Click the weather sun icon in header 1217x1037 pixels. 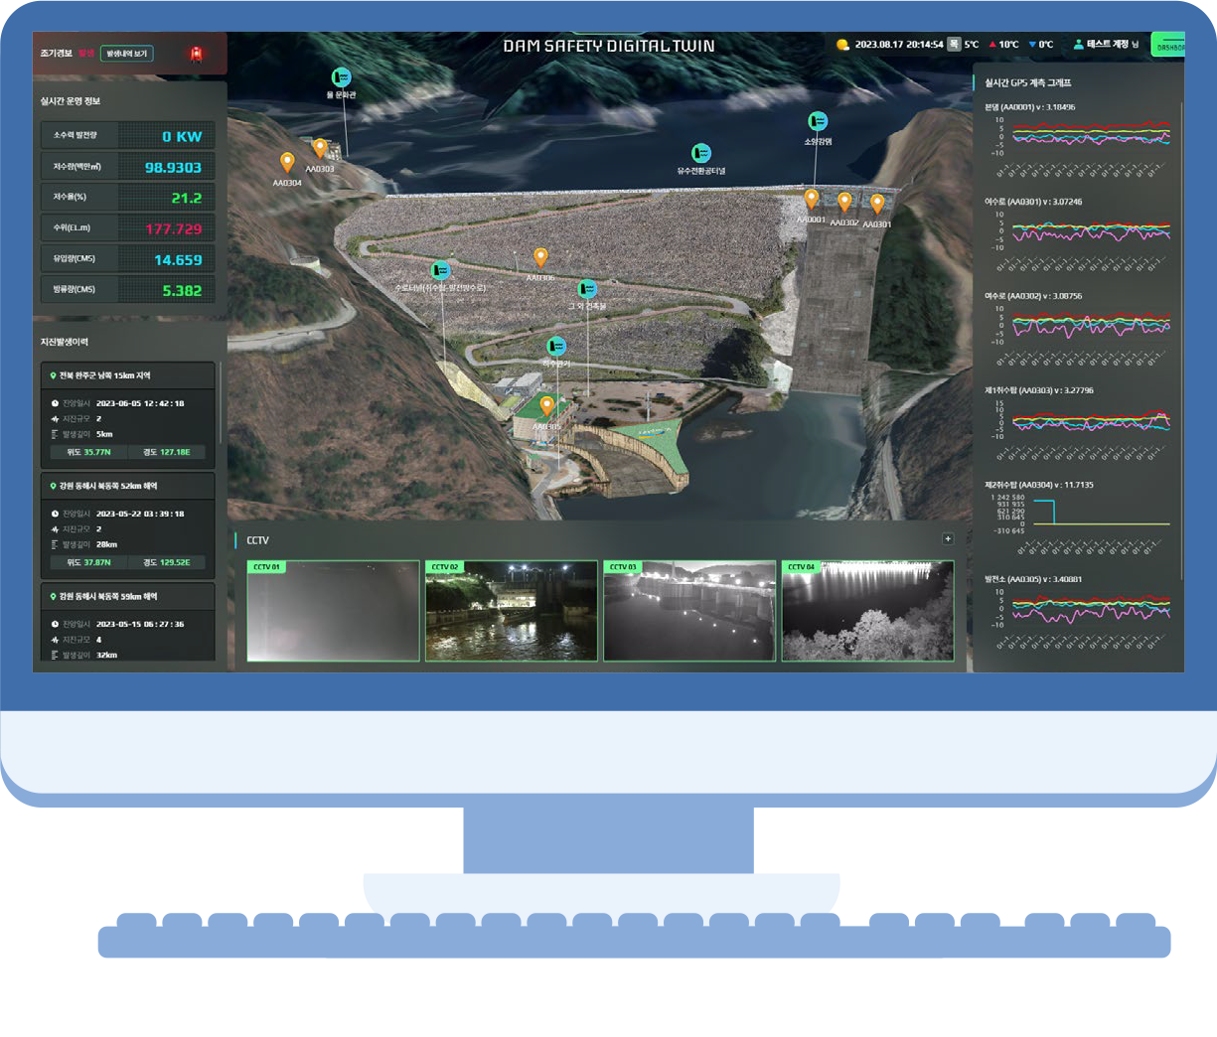[842, 45]
